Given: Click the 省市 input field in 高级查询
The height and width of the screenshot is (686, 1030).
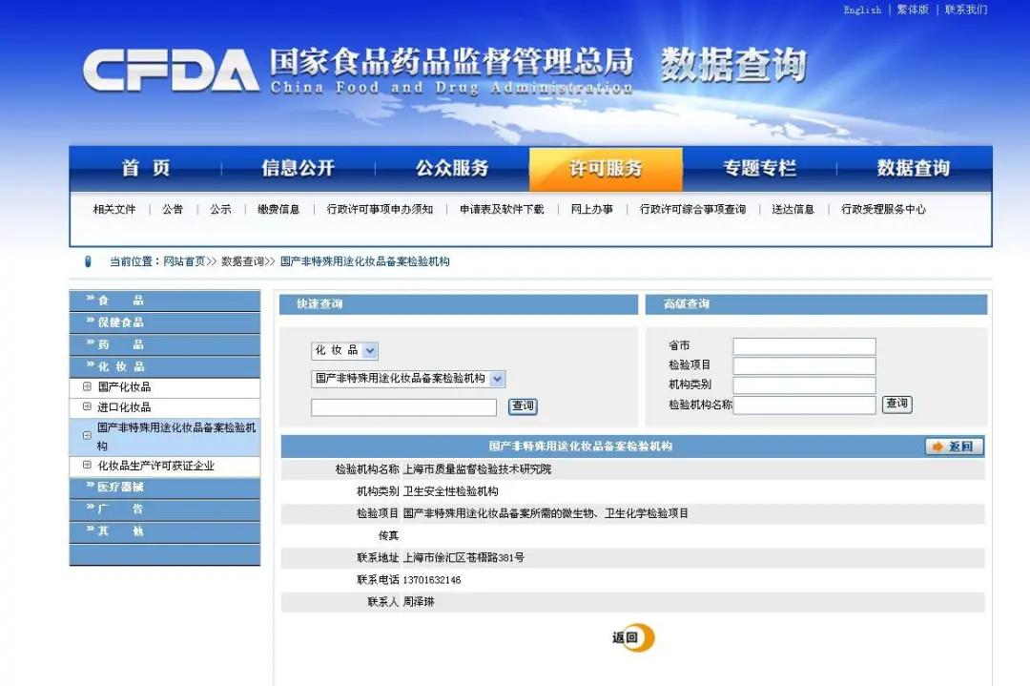Looking at the screenshot, I should (804, 345).
